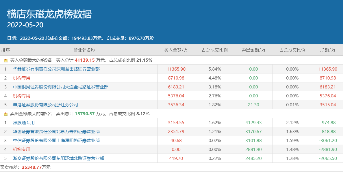343x172 pixels.
Task: Click buy amount 5376.04 in 买入金额 column
Action: (x=176, y=96)
